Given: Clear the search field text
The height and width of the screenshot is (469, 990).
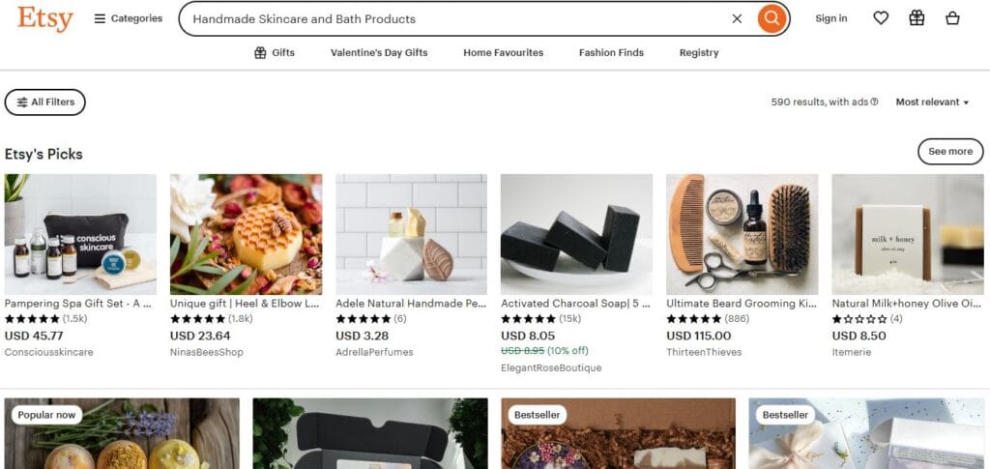Looking at the screenshot, I should (x=737, y=18).
